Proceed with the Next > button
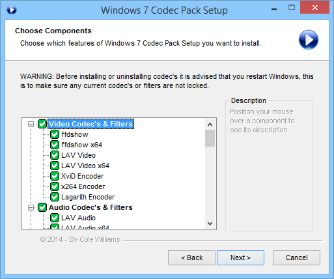The height and width of the screenshot is (279, 334). point(240,257)
